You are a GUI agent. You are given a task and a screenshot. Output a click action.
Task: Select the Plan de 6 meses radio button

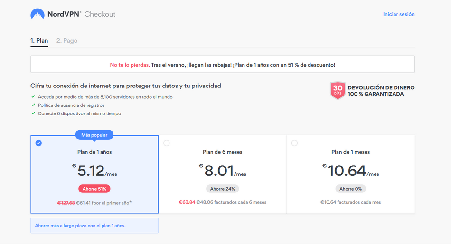tap(167, 143)
